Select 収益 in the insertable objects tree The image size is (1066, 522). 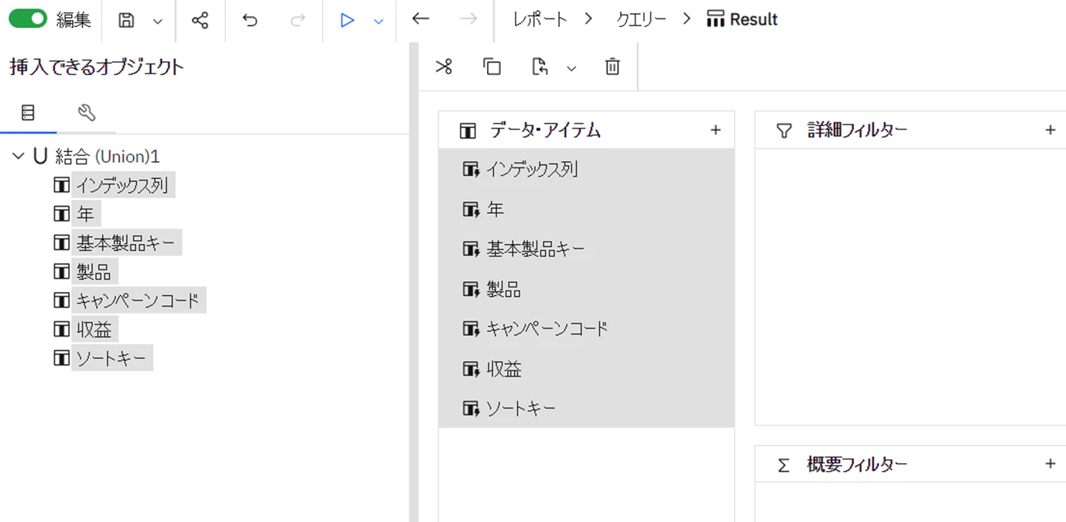(94, 329)
